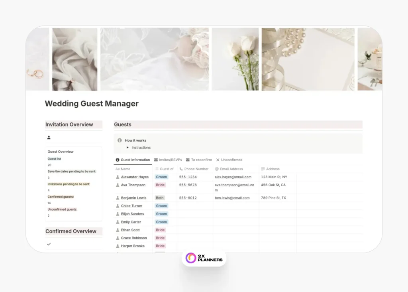
Task: Click Ava Thompson's email address cell
Action: click(x=235, y=187)
